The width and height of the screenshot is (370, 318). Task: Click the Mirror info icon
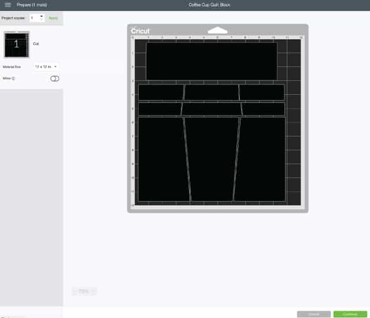[13, 78]
